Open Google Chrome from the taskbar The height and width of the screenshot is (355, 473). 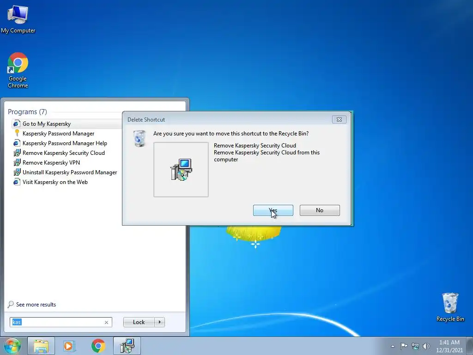click(98, 346)
